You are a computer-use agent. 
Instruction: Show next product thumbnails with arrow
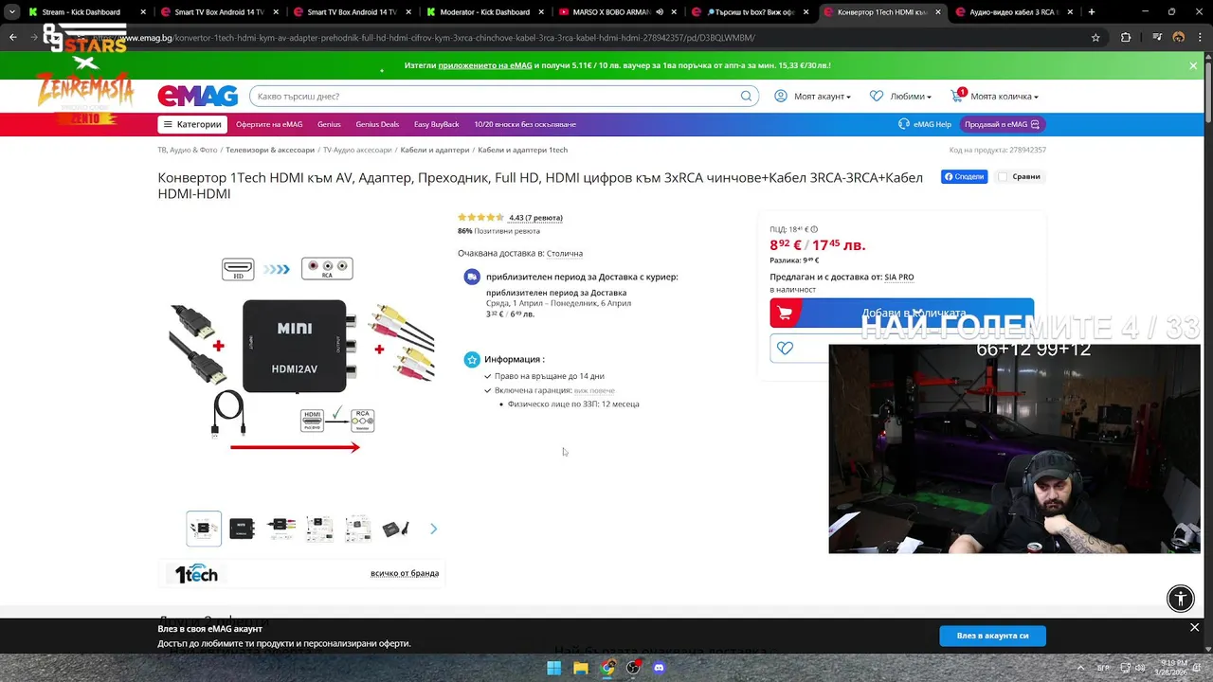[433, 529]
